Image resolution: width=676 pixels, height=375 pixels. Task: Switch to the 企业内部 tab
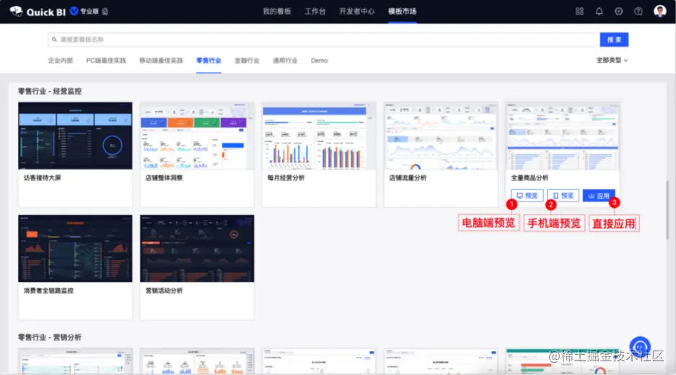[x=61, y=60]
